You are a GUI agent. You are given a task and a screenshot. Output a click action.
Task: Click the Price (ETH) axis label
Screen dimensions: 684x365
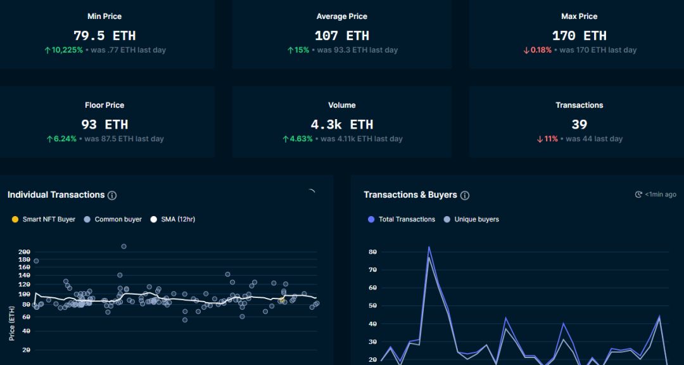[12, 324]
